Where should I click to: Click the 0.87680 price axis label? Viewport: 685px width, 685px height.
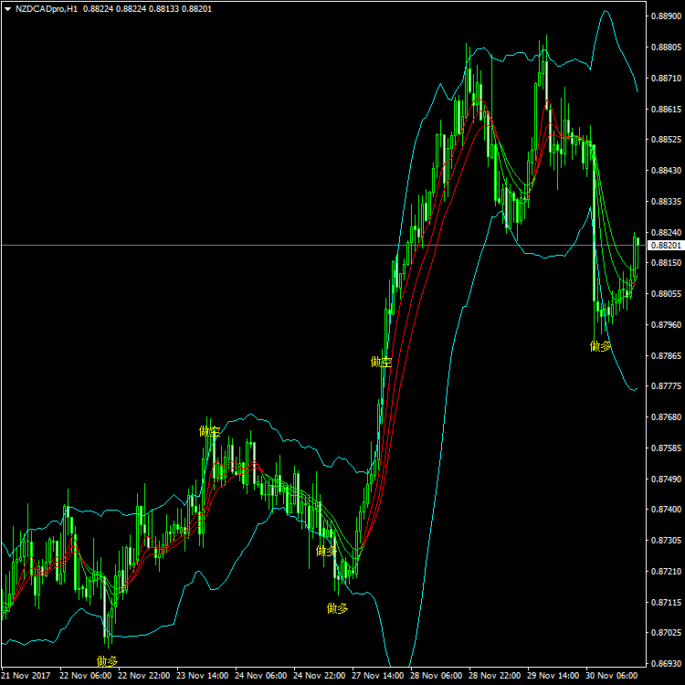point(666,416)
